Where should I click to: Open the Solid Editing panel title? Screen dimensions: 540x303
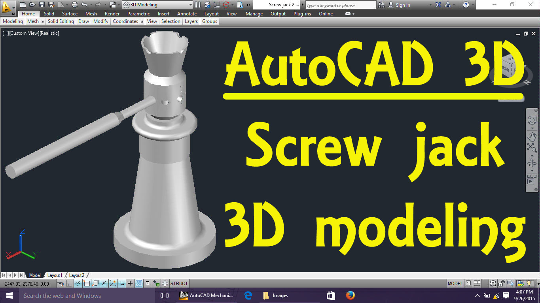(x=61, y=21)
